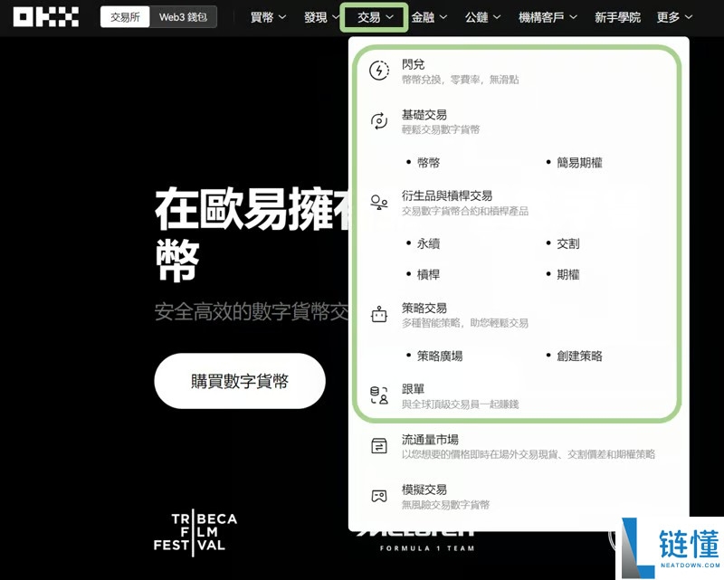Select the 幣幣 spot trading link
This screenshot has width=724, height=580.
428,163
